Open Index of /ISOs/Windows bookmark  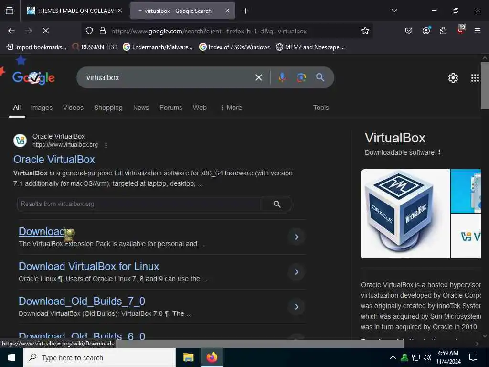234,47
